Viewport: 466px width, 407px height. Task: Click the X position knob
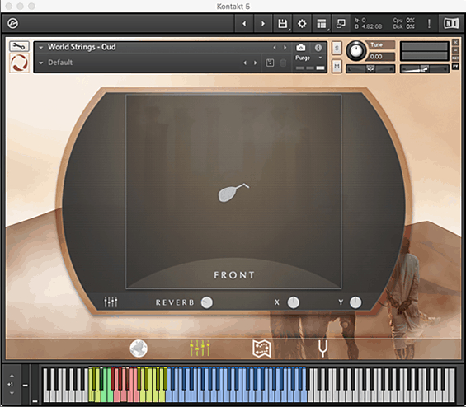tap(293, 302)
